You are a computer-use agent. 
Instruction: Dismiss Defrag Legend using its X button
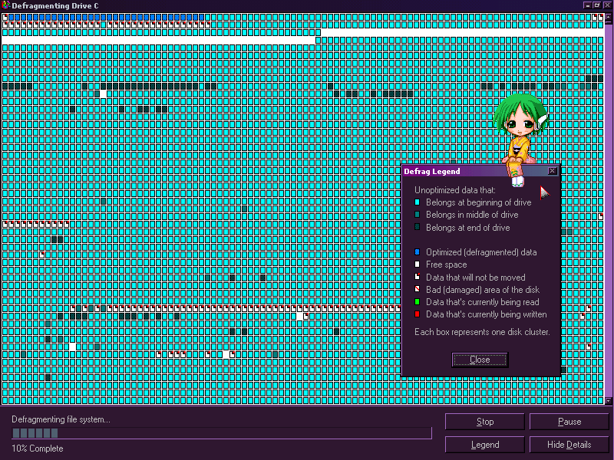click(x=553, y=171)
